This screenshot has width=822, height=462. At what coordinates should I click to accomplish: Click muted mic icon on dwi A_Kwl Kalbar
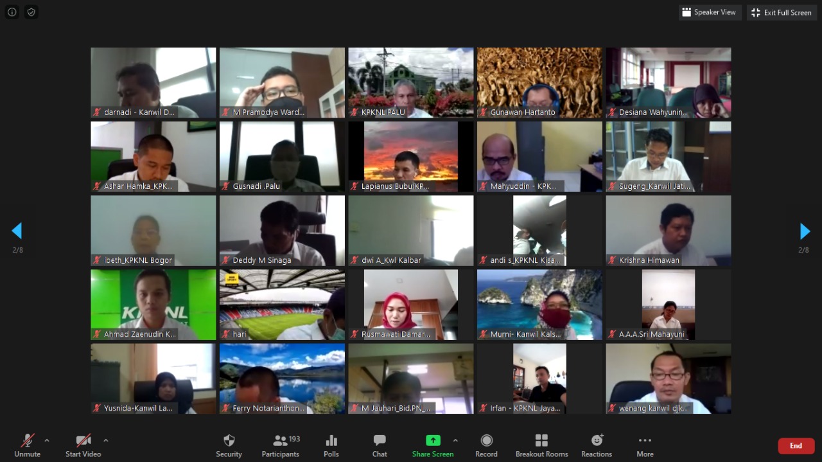(x=355, y=260)
